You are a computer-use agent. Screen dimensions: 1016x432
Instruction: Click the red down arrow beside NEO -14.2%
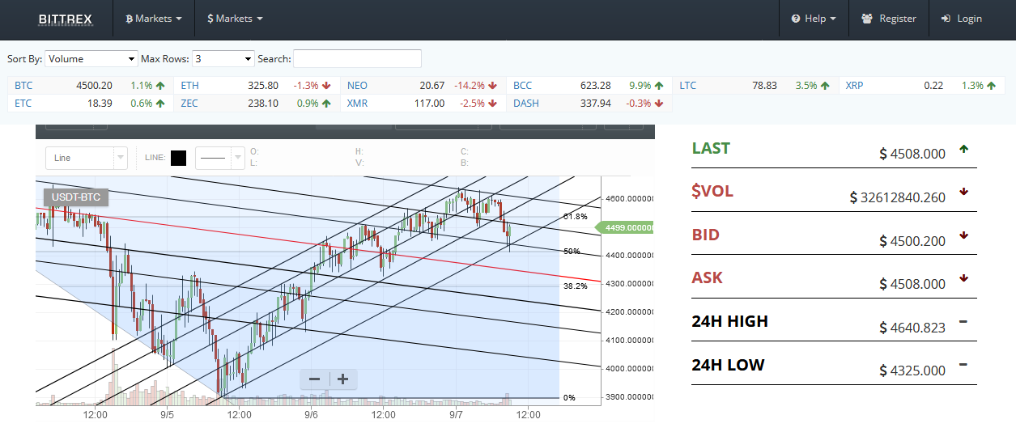tap(492, 85)
